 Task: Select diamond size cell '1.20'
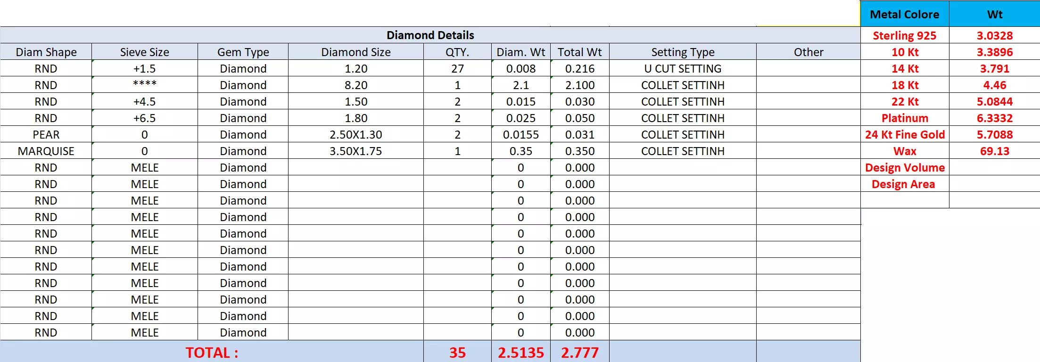(x=356, y=68)
